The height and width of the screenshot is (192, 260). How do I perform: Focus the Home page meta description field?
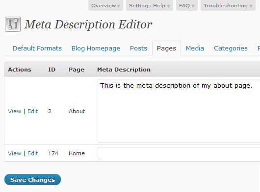coord(179,153)
